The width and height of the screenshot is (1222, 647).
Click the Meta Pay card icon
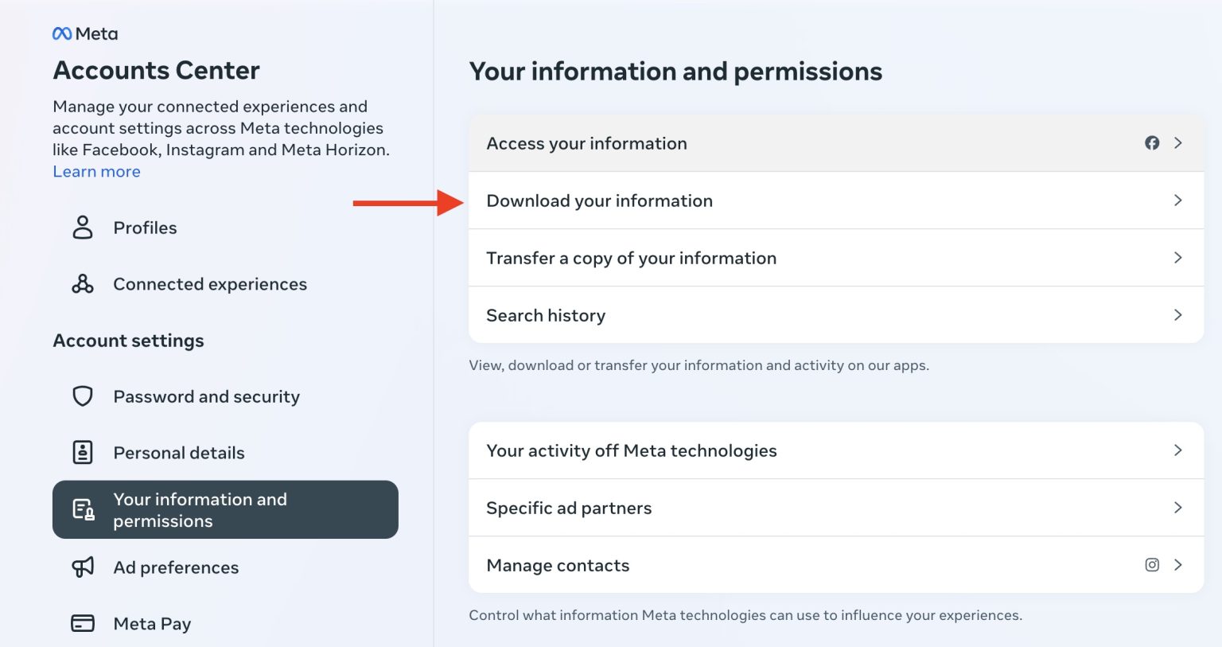click(x=83, y=623)
